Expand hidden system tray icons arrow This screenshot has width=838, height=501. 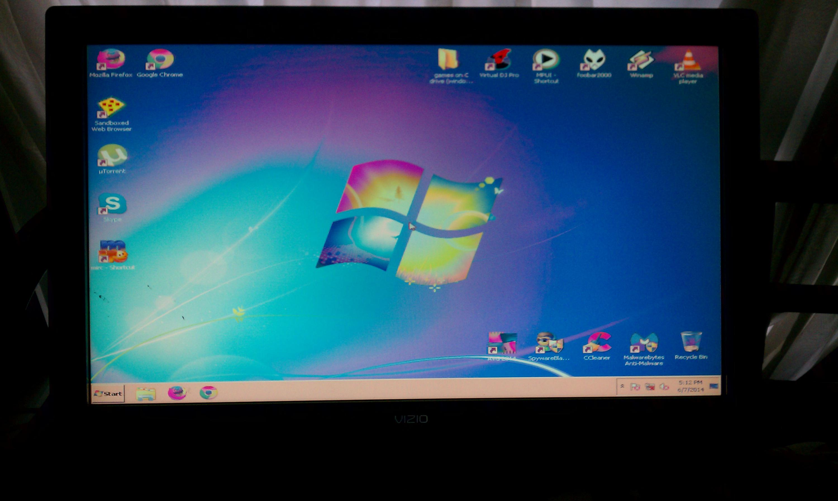pos(622,386)
